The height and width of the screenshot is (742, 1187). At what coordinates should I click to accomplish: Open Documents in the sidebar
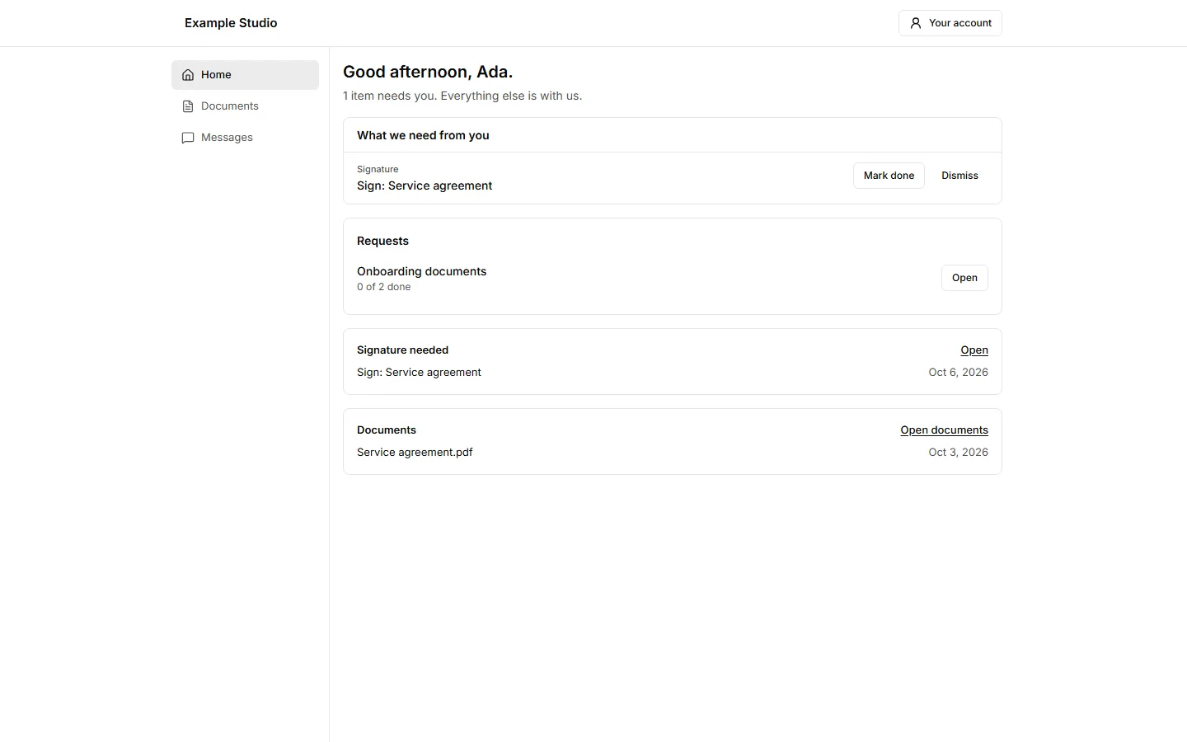point(245,106)
